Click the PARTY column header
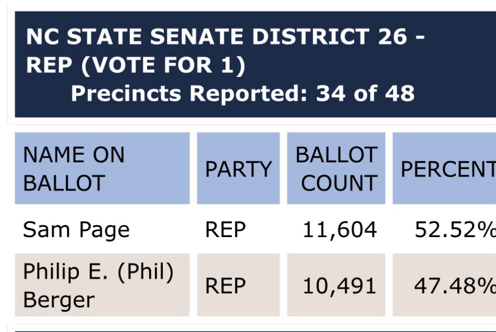 point(238,169)
